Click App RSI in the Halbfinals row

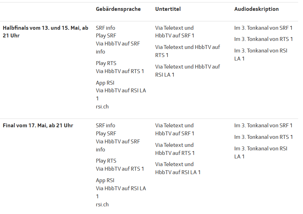[x=105, y=83]
